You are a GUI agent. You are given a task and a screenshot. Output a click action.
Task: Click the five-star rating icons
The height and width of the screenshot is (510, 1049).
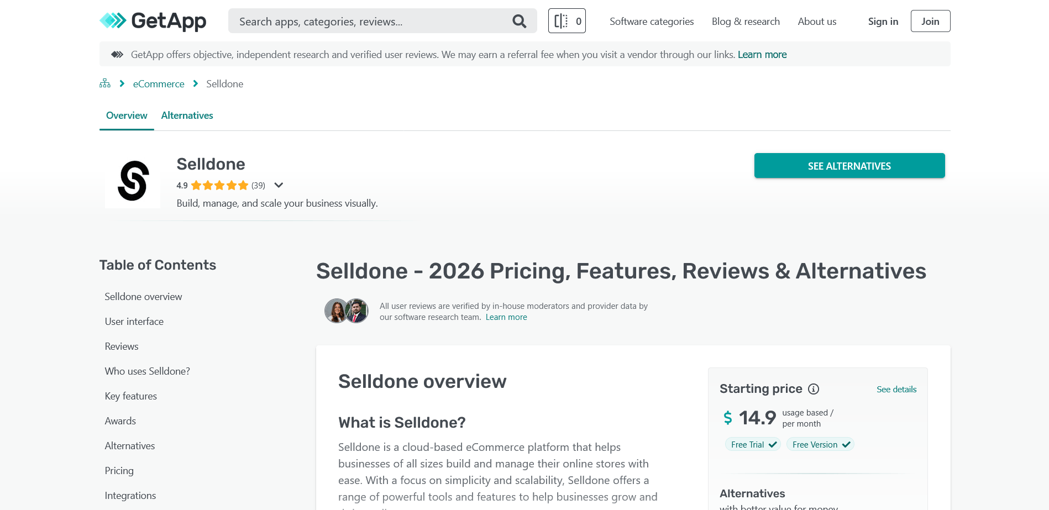coord(219,186)
